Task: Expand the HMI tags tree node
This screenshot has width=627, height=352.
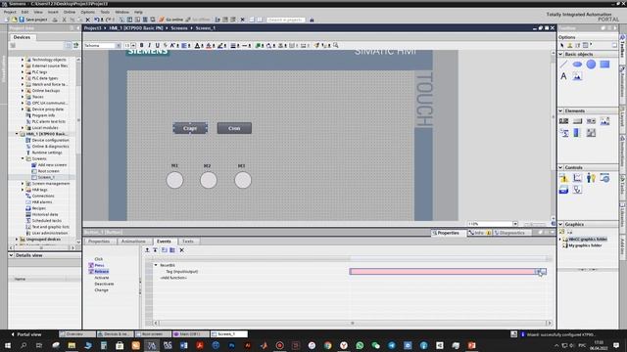Action: [23, 190]
